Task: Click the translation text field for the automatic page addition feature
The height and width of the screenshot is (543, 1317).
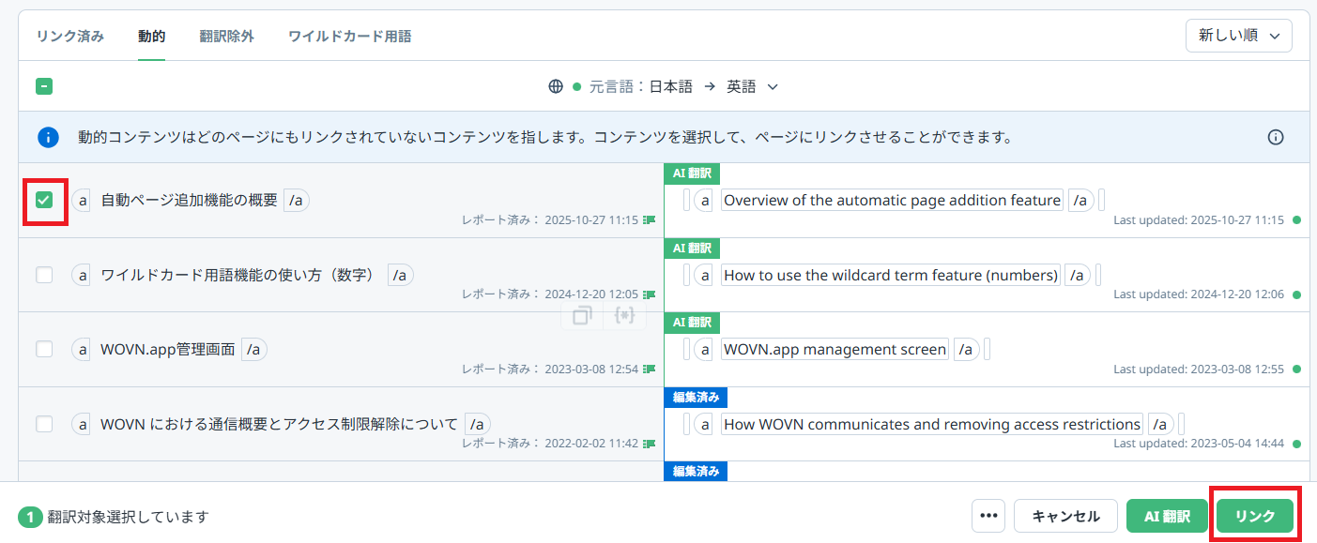Action: pos(891,200)
